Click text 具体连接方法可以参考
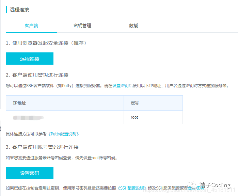238x196 pixels. coord(26,134)
